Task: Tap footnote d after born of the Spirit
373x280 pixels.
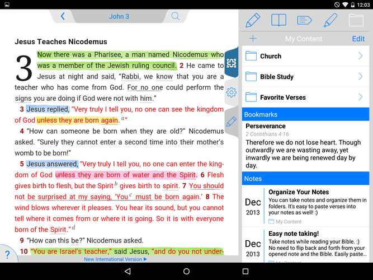Action: tap(73, 227)
